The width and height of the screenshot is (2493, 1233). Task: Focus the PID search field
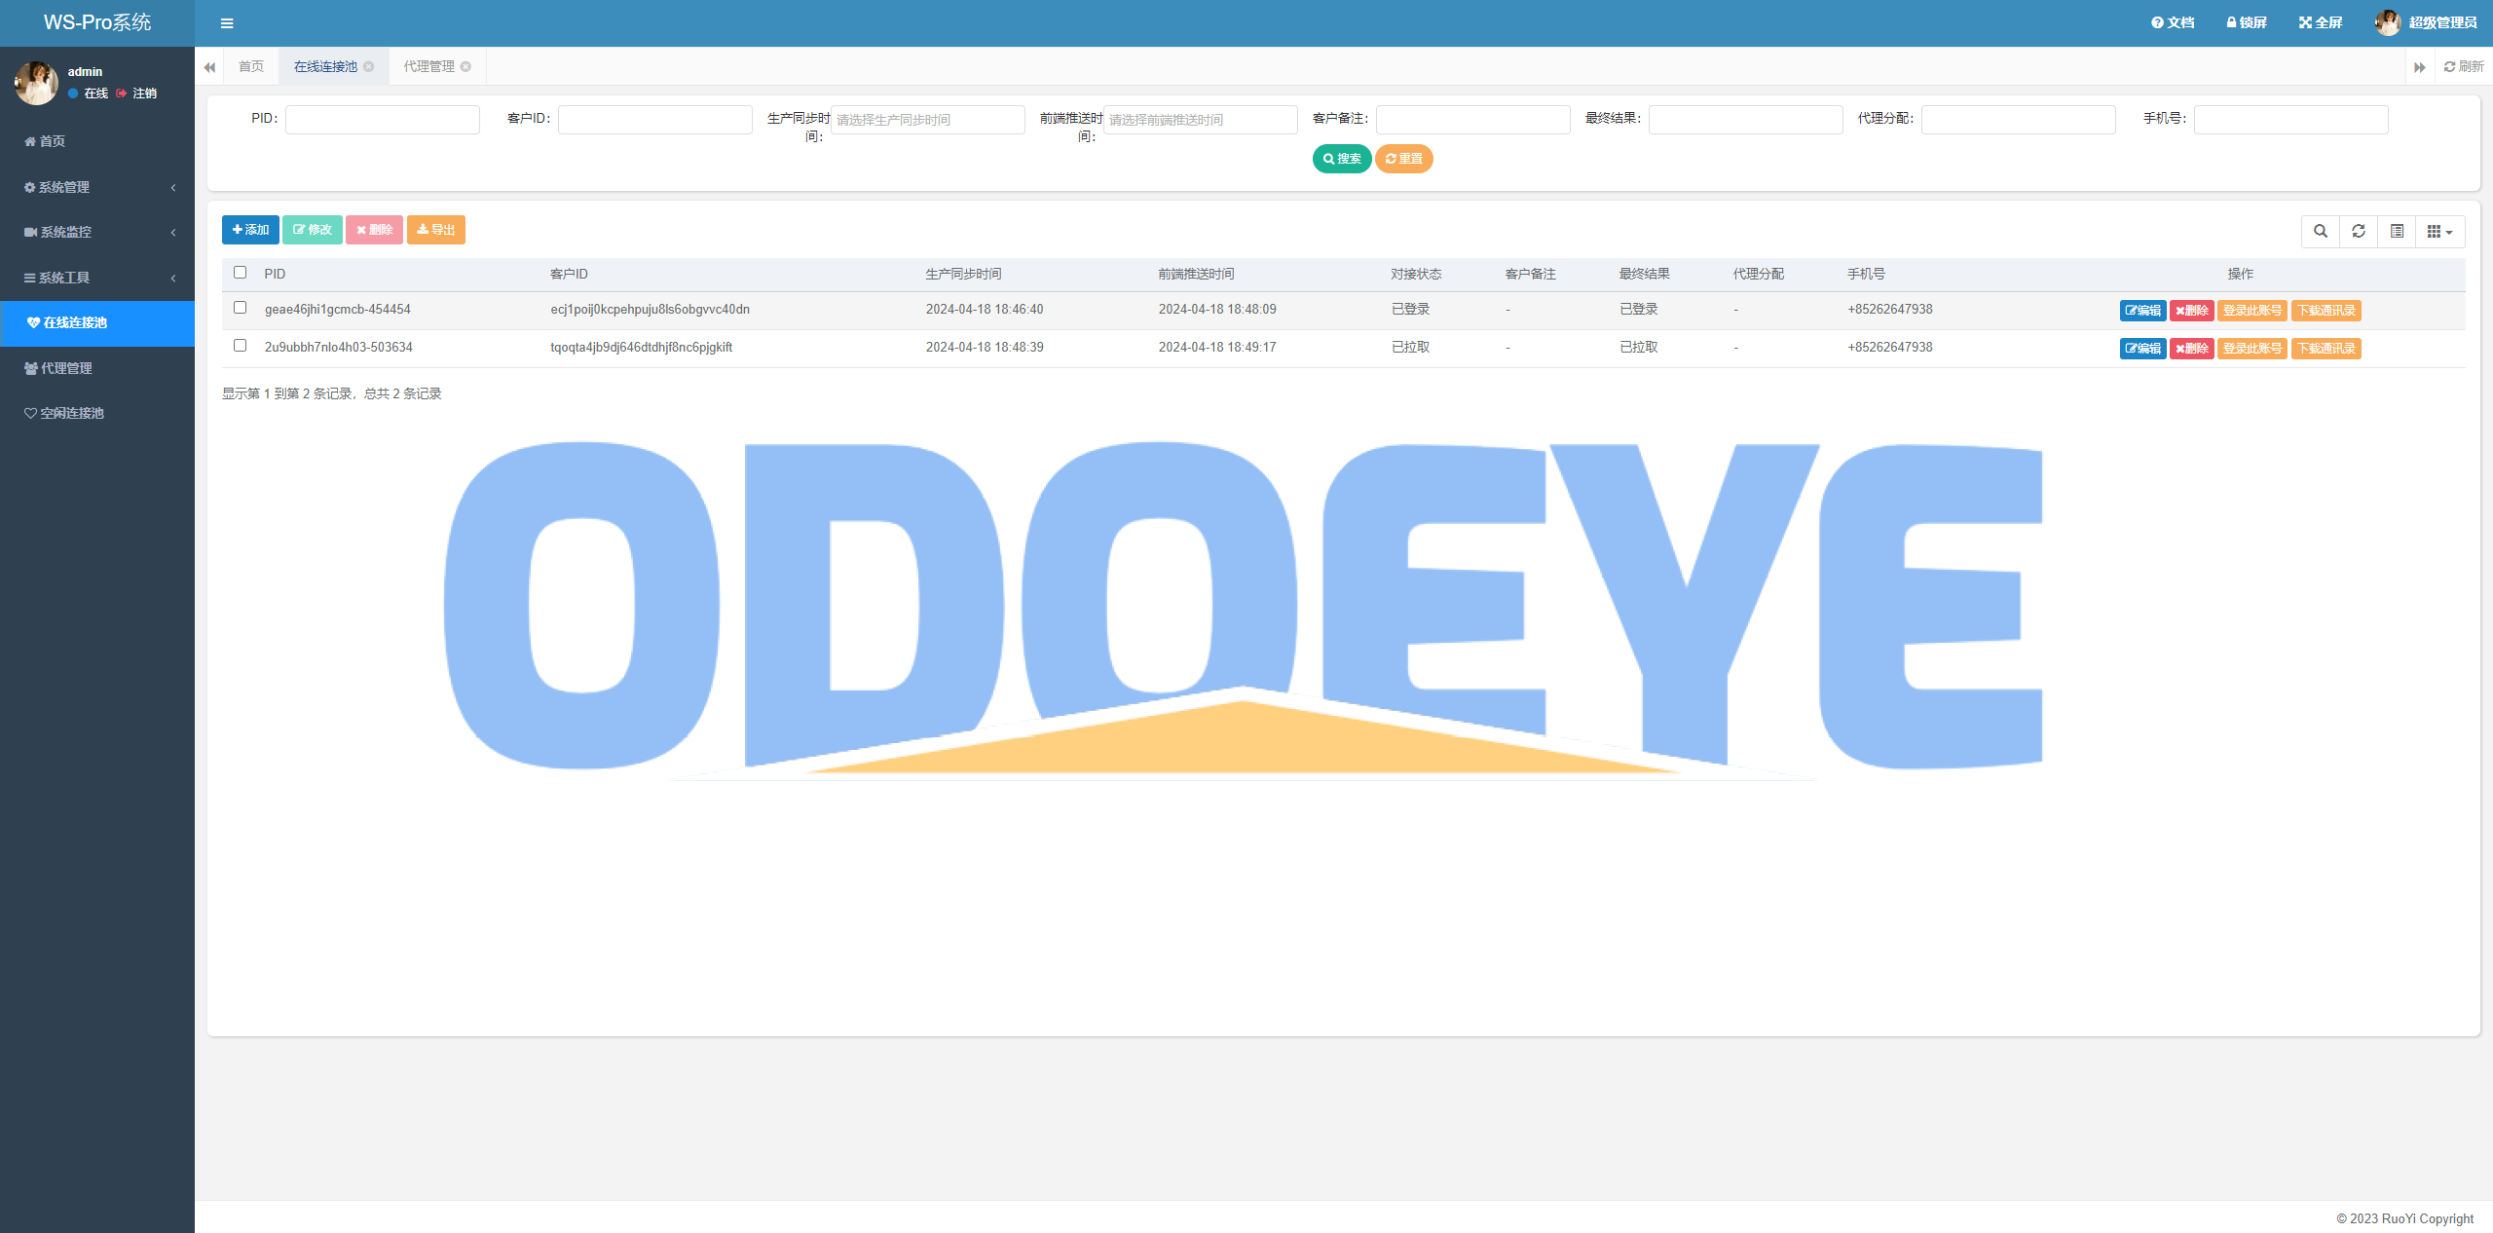click(x=382, y=119)
